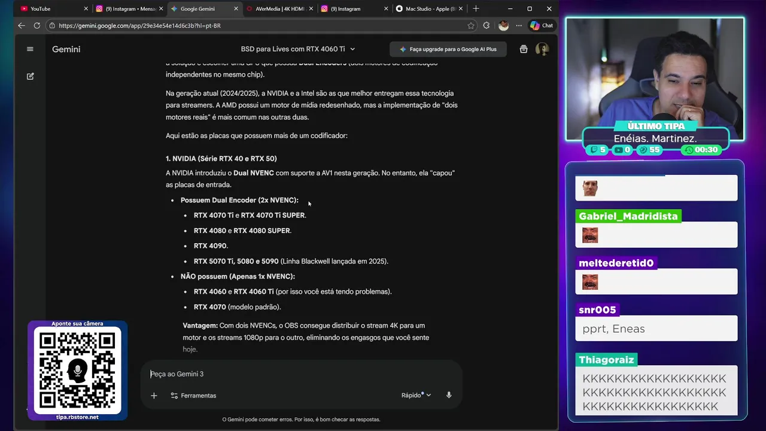This screenshot has height=431, width=766.
Task: Open the Ferramentas tools menu
Action: 193,396
